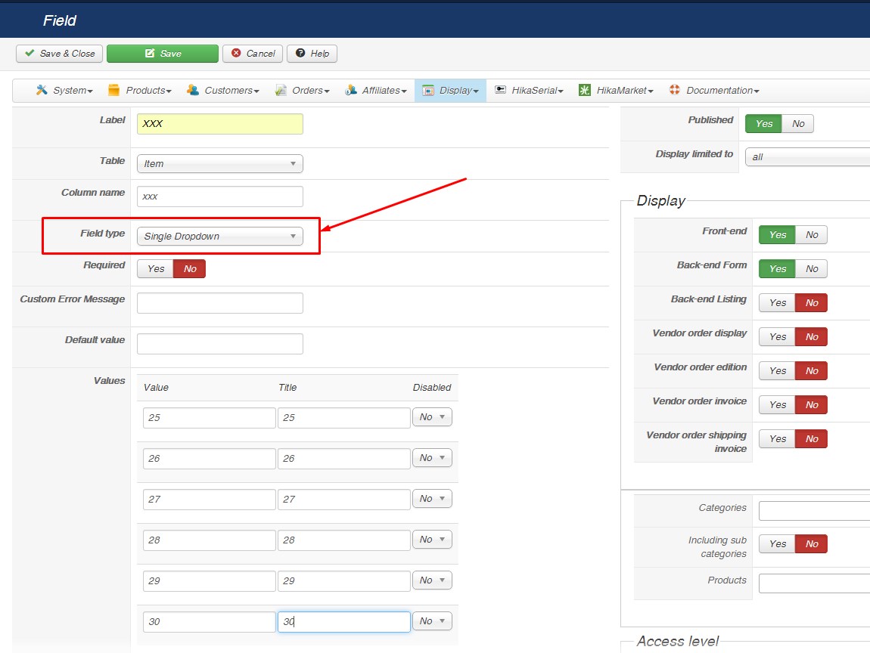Click the Value field containing 30
870x653 pixels.
click(209, 621)
